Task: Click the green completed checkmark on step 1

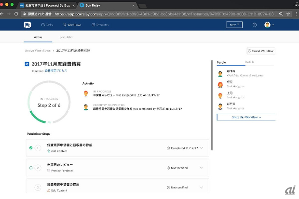Action: point(31,148)
